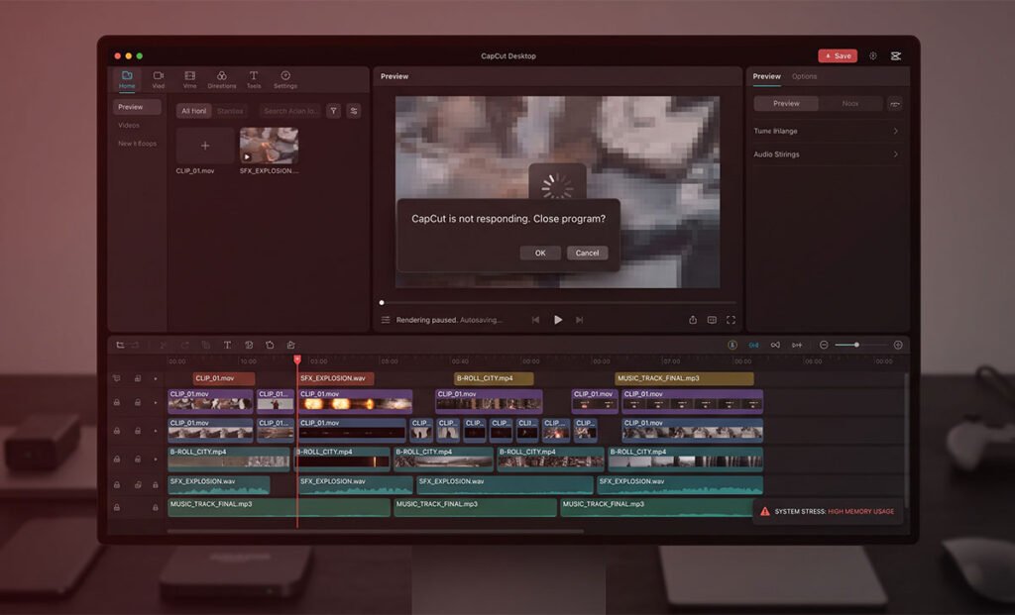Select Videos in the sidebar
This screenshot has height=615, width=1015.
coord(128,126)
